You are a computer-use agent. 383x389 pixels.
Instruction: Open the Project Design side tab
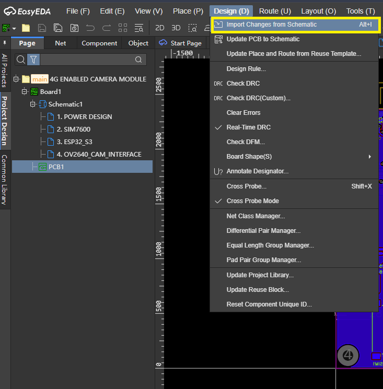click(x=5, y=121)
